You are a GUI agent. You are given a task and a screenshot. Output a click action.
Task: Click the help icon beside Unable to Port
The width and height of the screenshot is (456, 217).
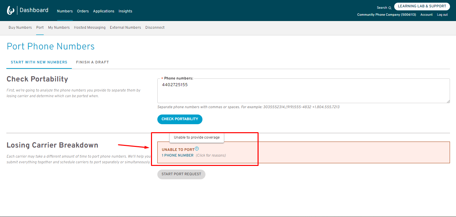197,149
